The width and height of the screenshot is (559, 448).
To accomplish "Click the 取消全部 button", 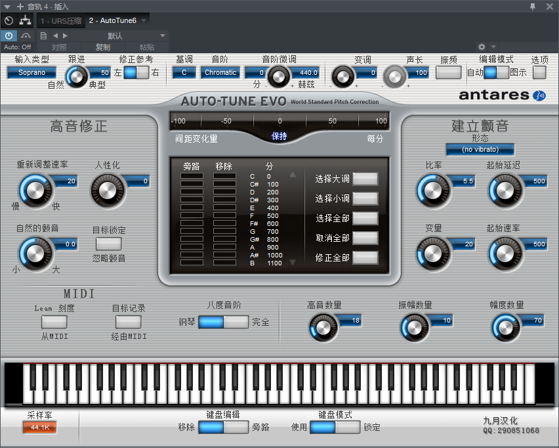I will coord(365,238).
